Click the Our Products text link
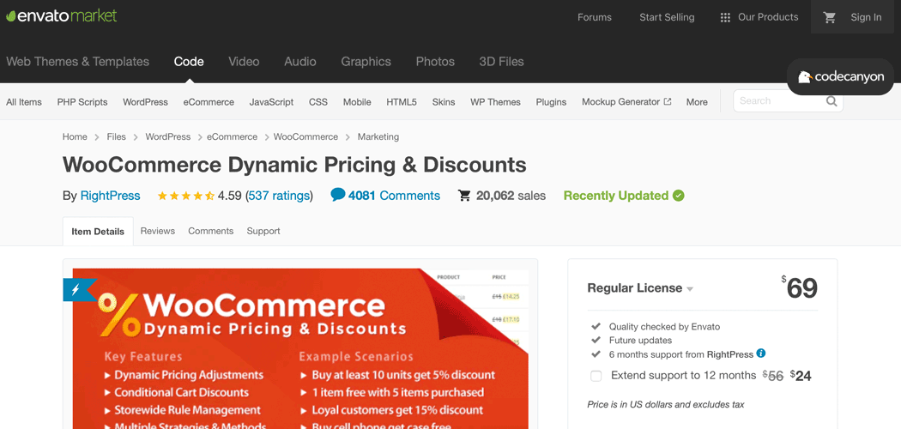 (768, 17)
